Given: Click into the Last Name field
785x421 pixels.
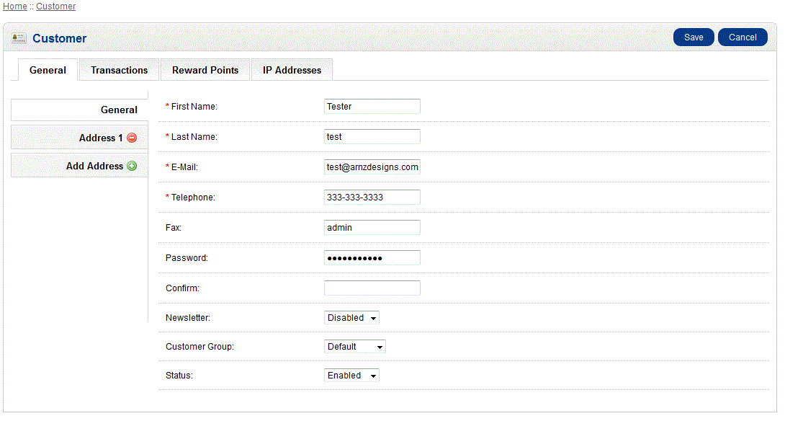Looking at the screenshot, I should (372, 137).
